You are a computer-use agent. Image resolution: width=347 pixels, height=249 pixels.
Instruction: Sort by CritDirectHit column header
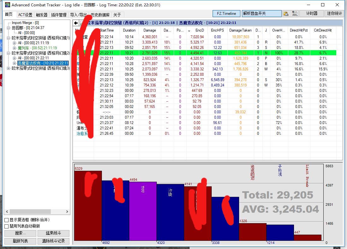(323, 30)
